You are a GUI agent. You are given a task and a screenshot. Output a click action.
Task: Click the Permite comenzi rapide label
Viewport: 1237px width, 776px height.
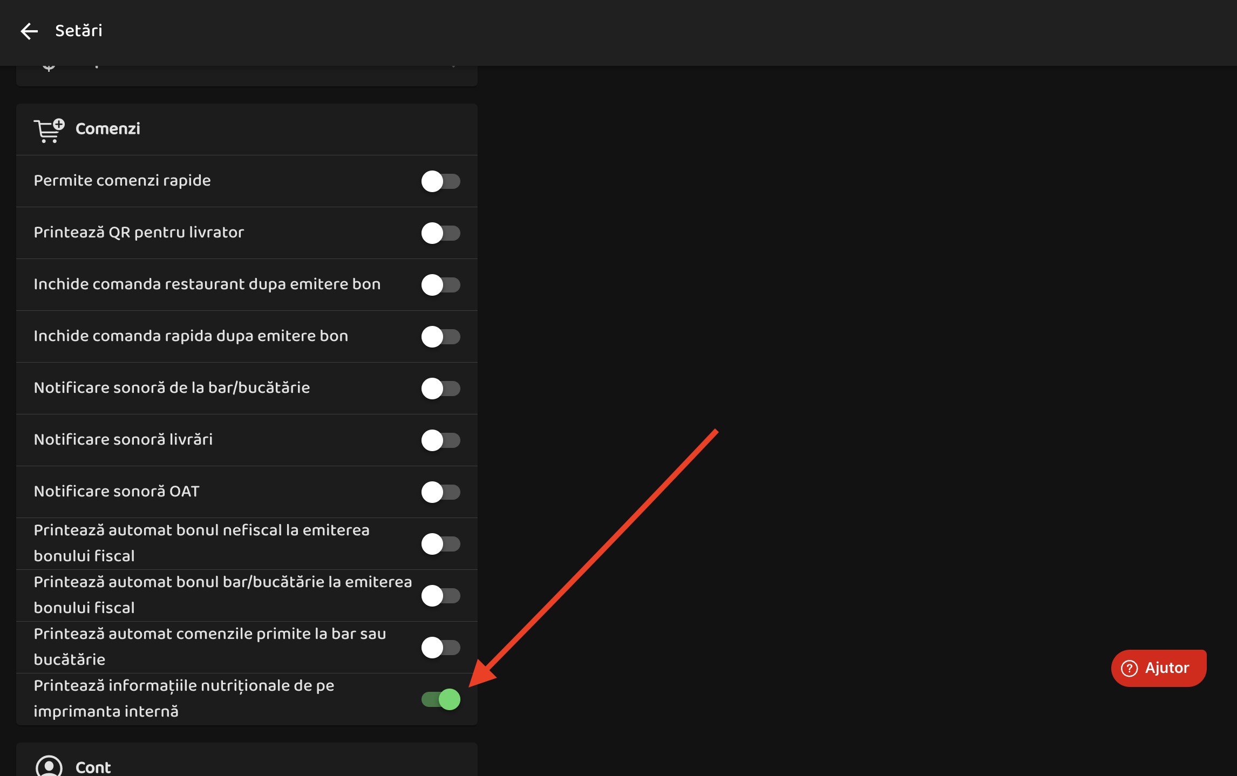[123, 181]
